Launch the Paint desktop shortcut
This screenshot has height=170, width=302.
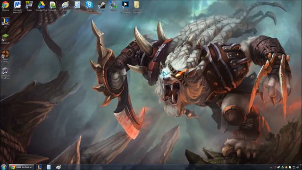click(x=65, y=6)
